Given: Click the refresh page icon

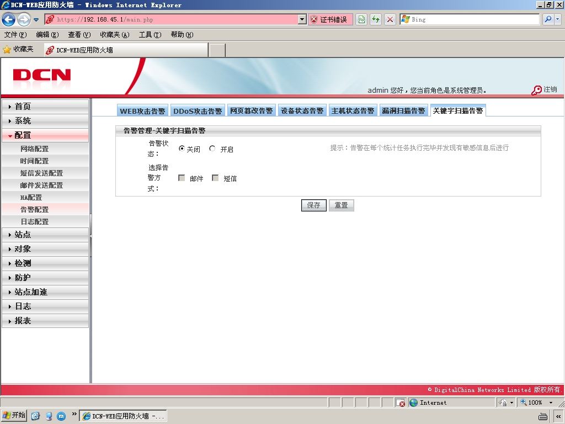Looking at the screenshot, I should coord(375,19).
